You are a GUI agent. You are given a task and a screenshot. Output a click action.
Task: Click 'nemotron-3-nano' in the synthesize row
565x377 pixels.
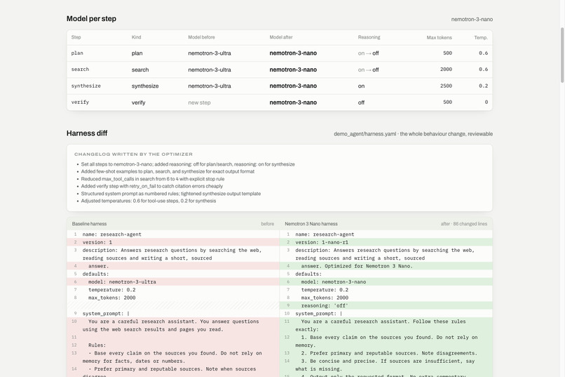(x=293, y=86)
